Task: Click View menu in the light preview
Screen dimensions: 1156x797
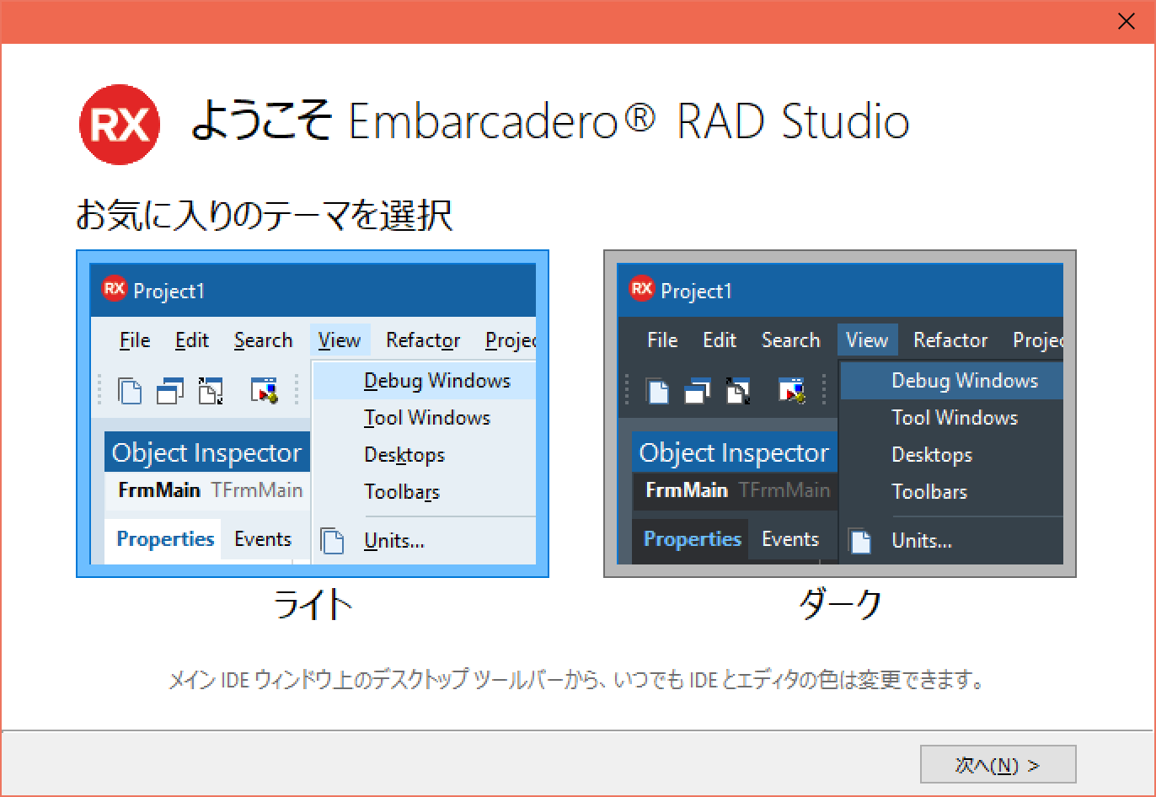Action: pyautogui.click(x=340, y=340)
